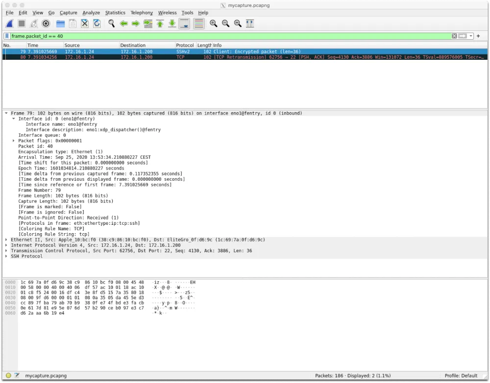Image resolution: width=490 pixels, height=383 pixels.
Task: Open the Statistics menu
Action: pos(115,13)
